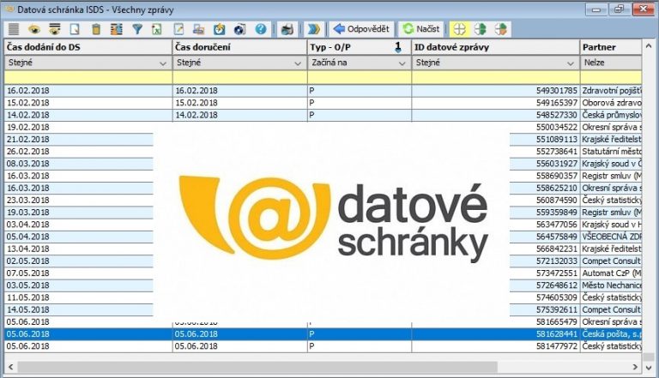Click yellow filter field under ID datové zprávy
Image resolution: width=659 pixels, height=378 pixels.
pos(495,77)
